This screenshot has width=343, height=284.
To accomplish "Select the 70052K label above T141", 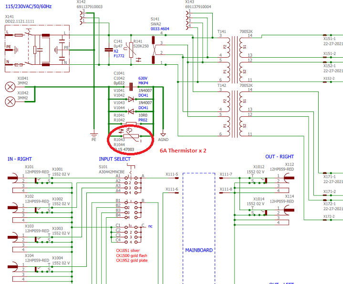I will pyautogui.click(x=246, y=31).
